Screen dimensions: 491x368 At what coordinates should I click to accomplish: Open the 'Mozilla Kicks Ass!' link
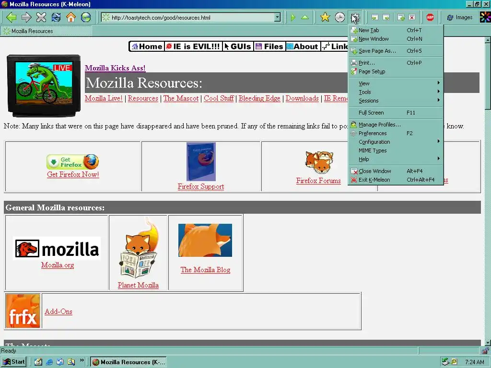click(x=115, y=68)
